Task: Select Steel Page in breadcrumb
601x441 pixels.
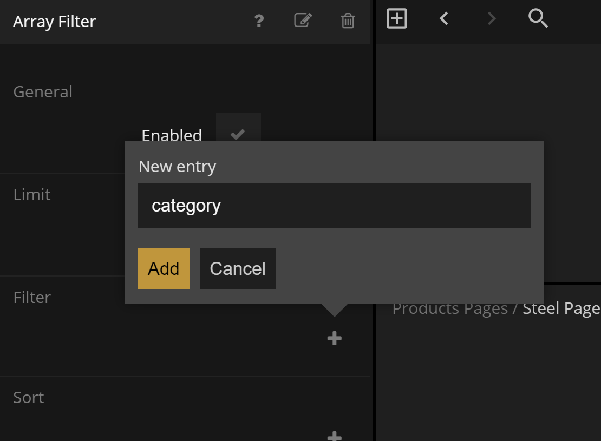Action: tap(561, 308)
